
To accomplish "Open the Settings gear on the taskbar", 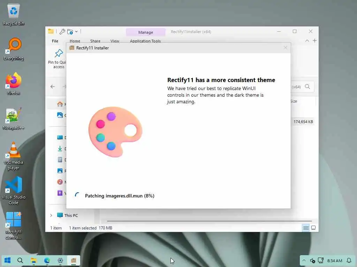I will 60,260.
